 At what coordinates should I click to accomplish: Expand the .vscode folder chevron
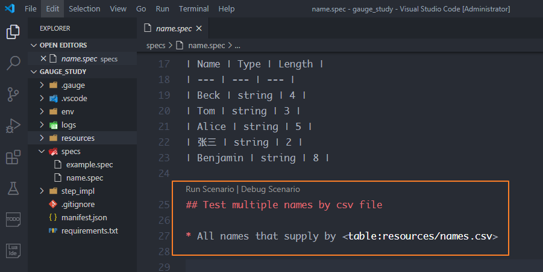point(42,99)
